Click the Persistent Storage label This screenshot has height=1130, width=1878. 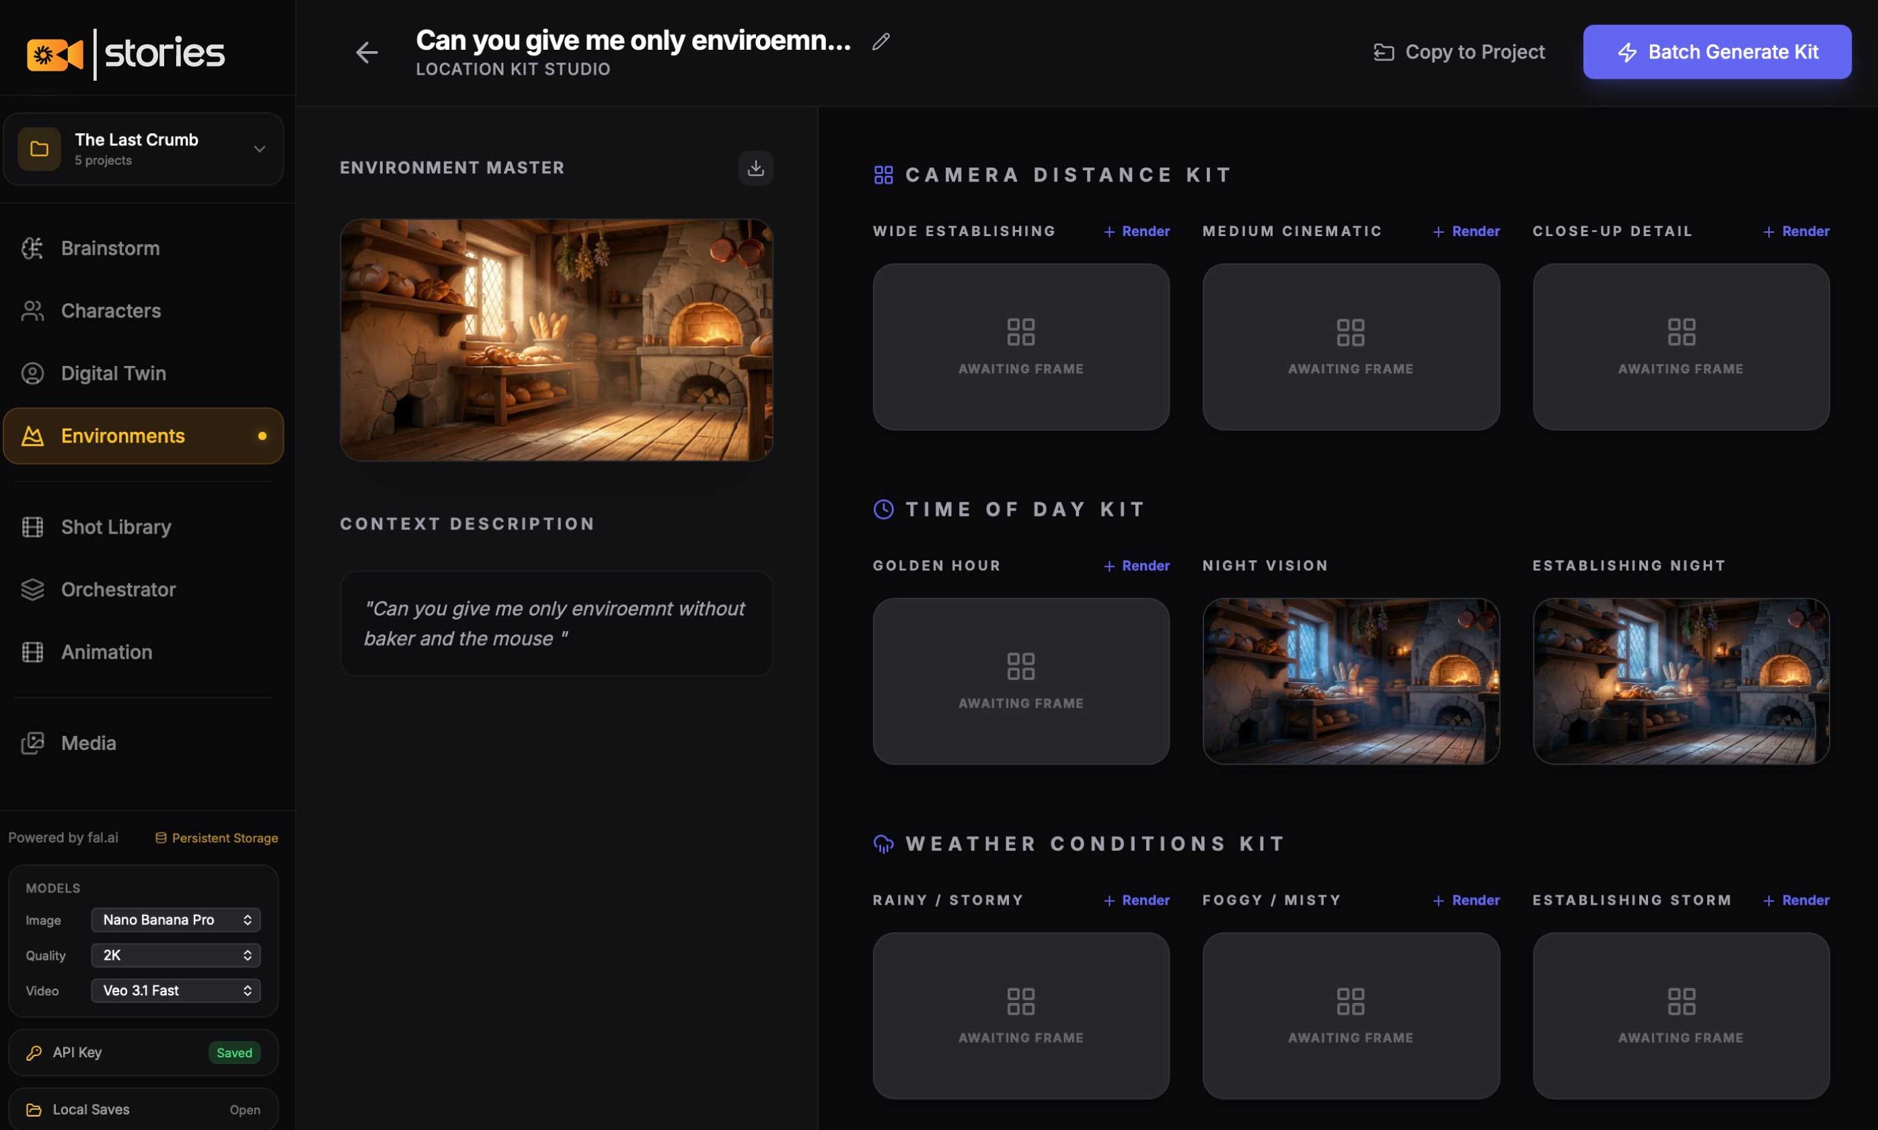click(x=217, y=837)
